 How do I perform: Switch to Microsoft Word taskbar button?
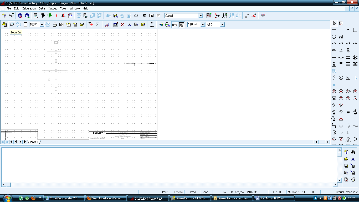[x=274, y=198]
